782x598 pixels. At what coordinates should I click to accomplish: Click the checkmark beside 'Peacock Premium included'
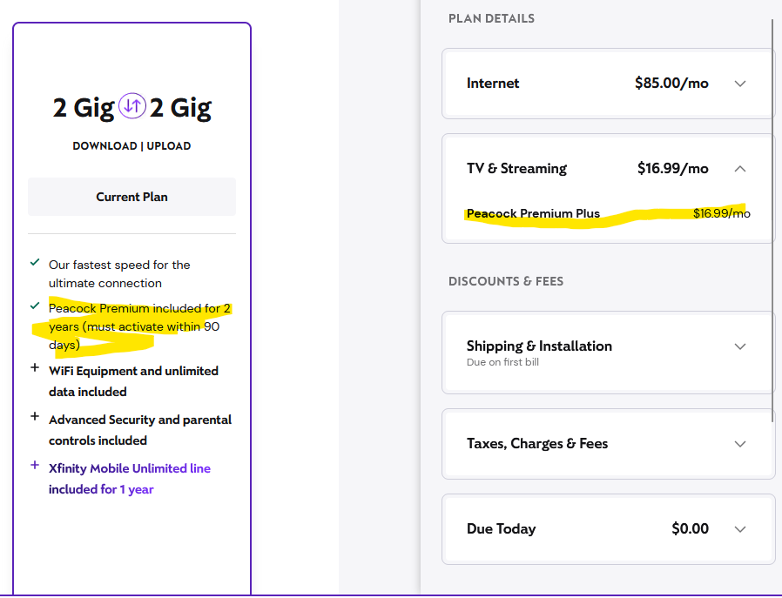(x=35, y=306)
